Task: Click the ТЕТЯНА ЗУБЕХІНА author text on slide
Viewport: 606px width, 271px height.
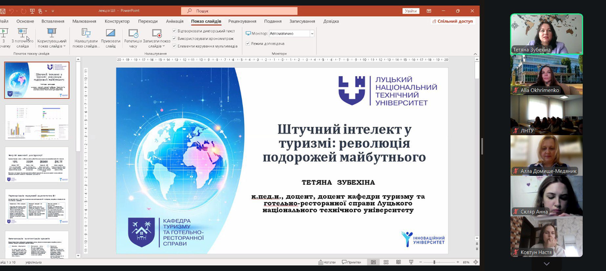Action: [x=338, y=182]
